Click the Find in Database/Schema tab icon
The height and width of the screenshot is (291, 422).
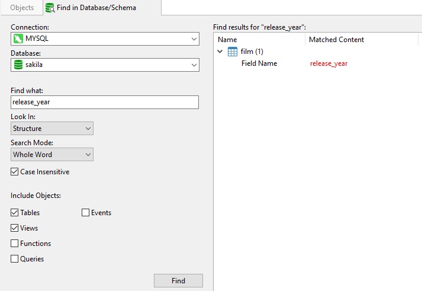(x=50, y=8)
